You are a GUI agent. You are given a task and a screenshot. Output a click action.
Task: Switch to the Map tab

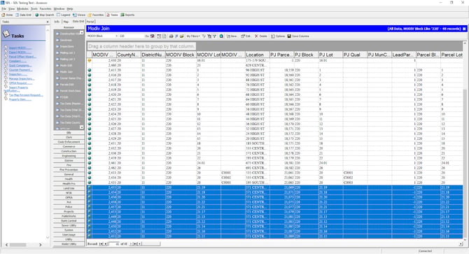(66, 22)
